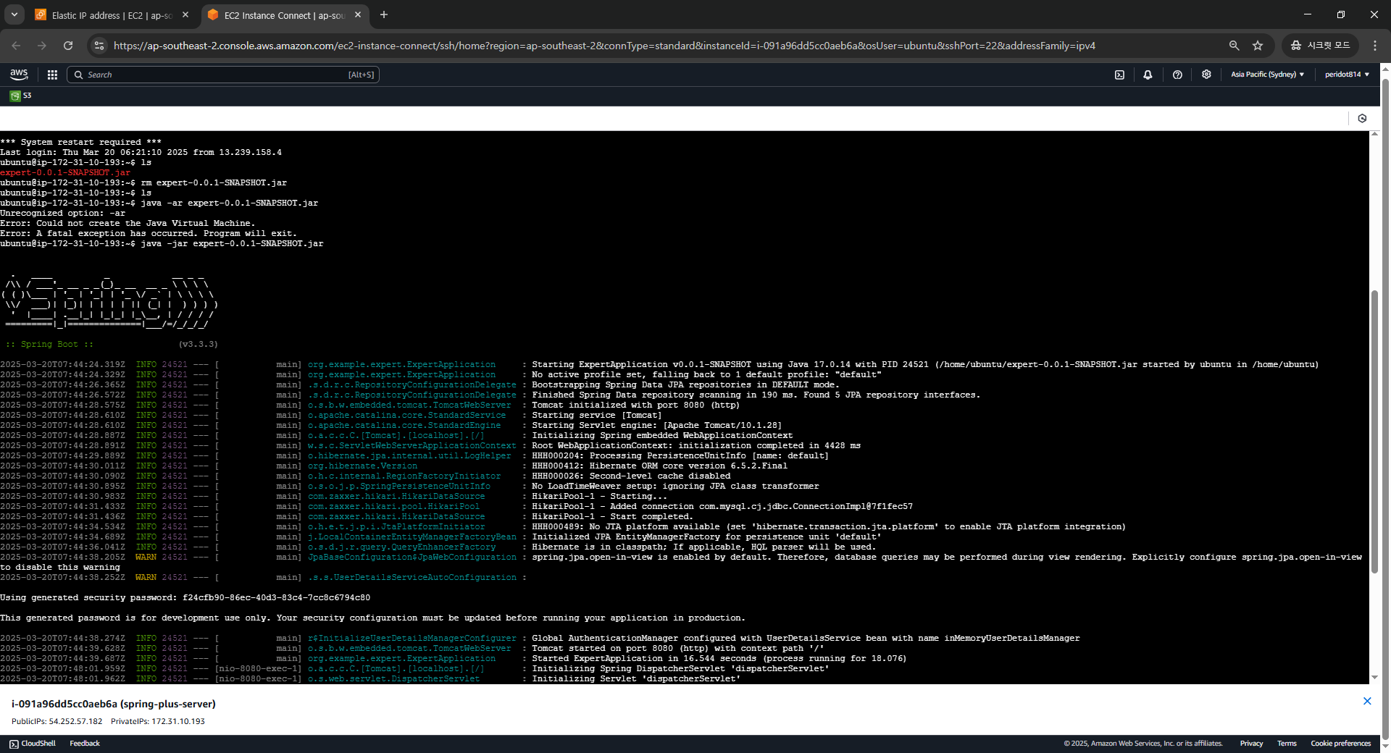
Task: View site information icon in address bar
Action: pyautogui.click(x=99, y=46)
